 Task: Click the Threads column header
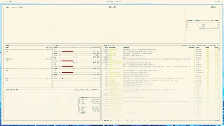pyautogui.click(x=191, y=48)
